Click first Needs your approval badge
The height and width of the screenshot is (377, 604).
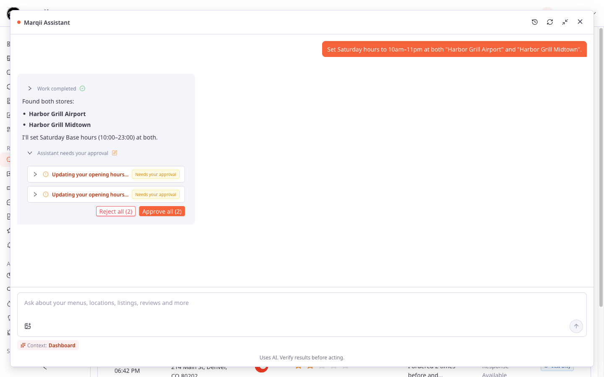pos(156,174)
